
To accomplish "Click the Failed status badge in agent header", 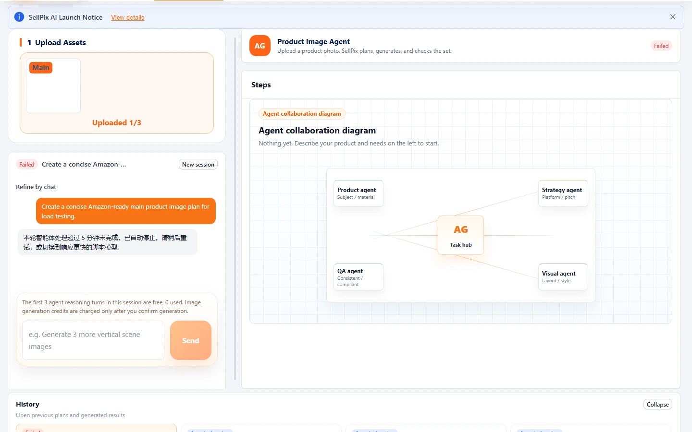I will point(661,46).
